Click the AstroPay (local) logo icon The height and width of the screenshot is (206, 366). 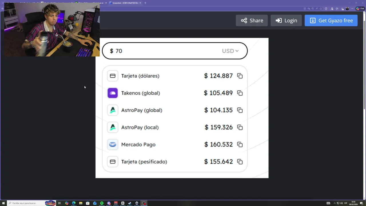click(x=113, y=127)
